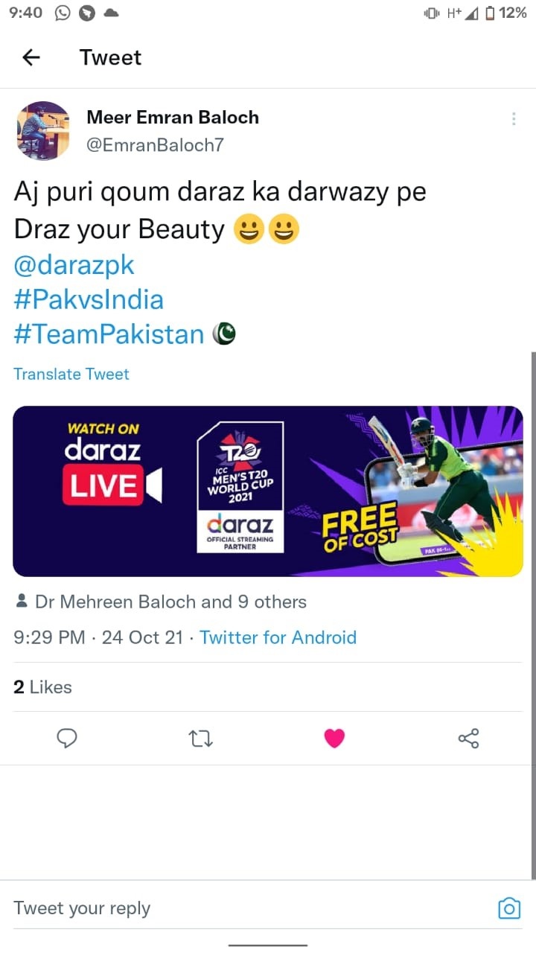Viewport: 536px width, 953px height.
Task: Open the Twitter for Android link
Action: click(x=278, y=637)
